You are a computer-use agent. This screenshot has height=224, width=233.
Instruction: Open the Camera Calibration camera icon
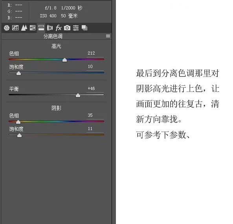click(67, 28)
